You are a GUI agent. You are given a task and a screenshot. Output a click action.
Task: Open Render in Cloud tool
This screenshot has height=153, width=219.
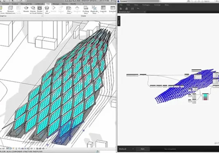(x=33, y=10)
